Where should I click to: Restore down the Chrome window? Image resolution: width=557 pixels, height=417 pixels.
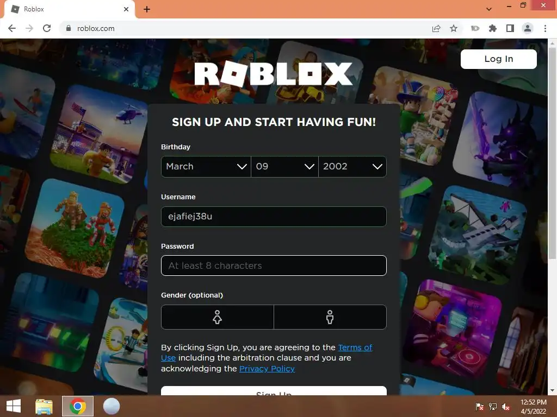click(523, 5)
